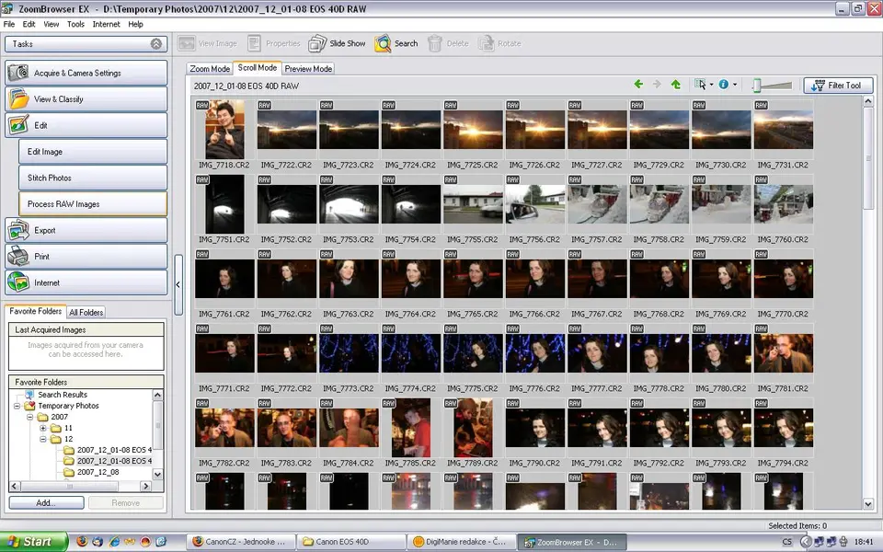Collapse the 2007 folder tree node
The height and width of the screenshot is (552, 883).
coord(29,418)
